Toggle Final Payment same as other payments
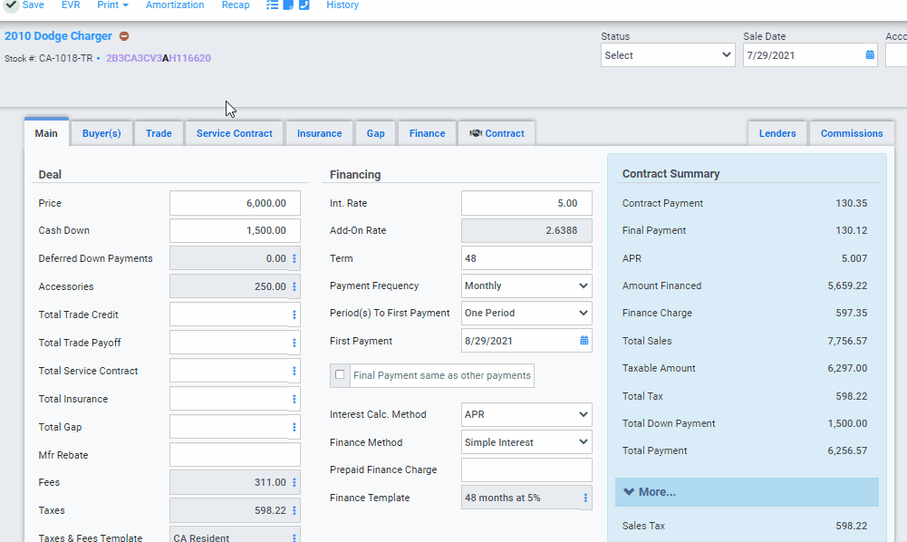The image size is (907, 542). 340,375
